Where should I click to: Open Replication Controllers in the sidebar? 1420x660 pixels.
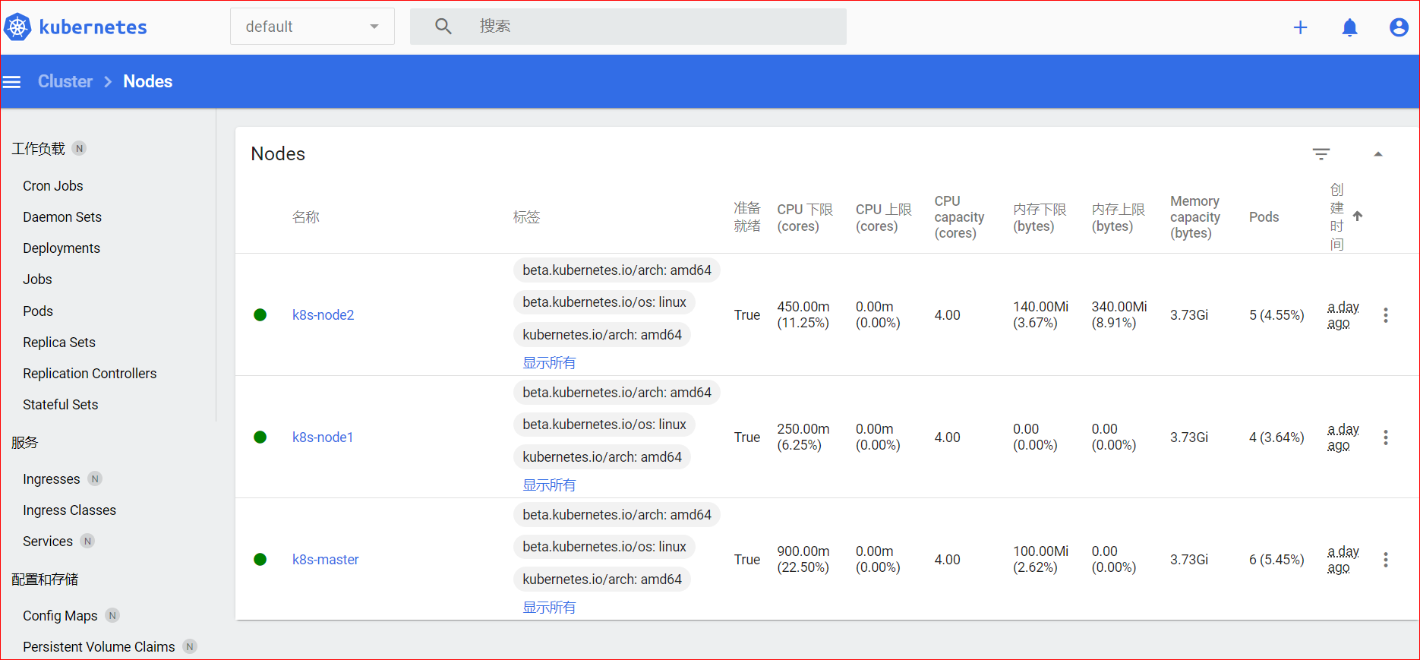pos(90,374)
